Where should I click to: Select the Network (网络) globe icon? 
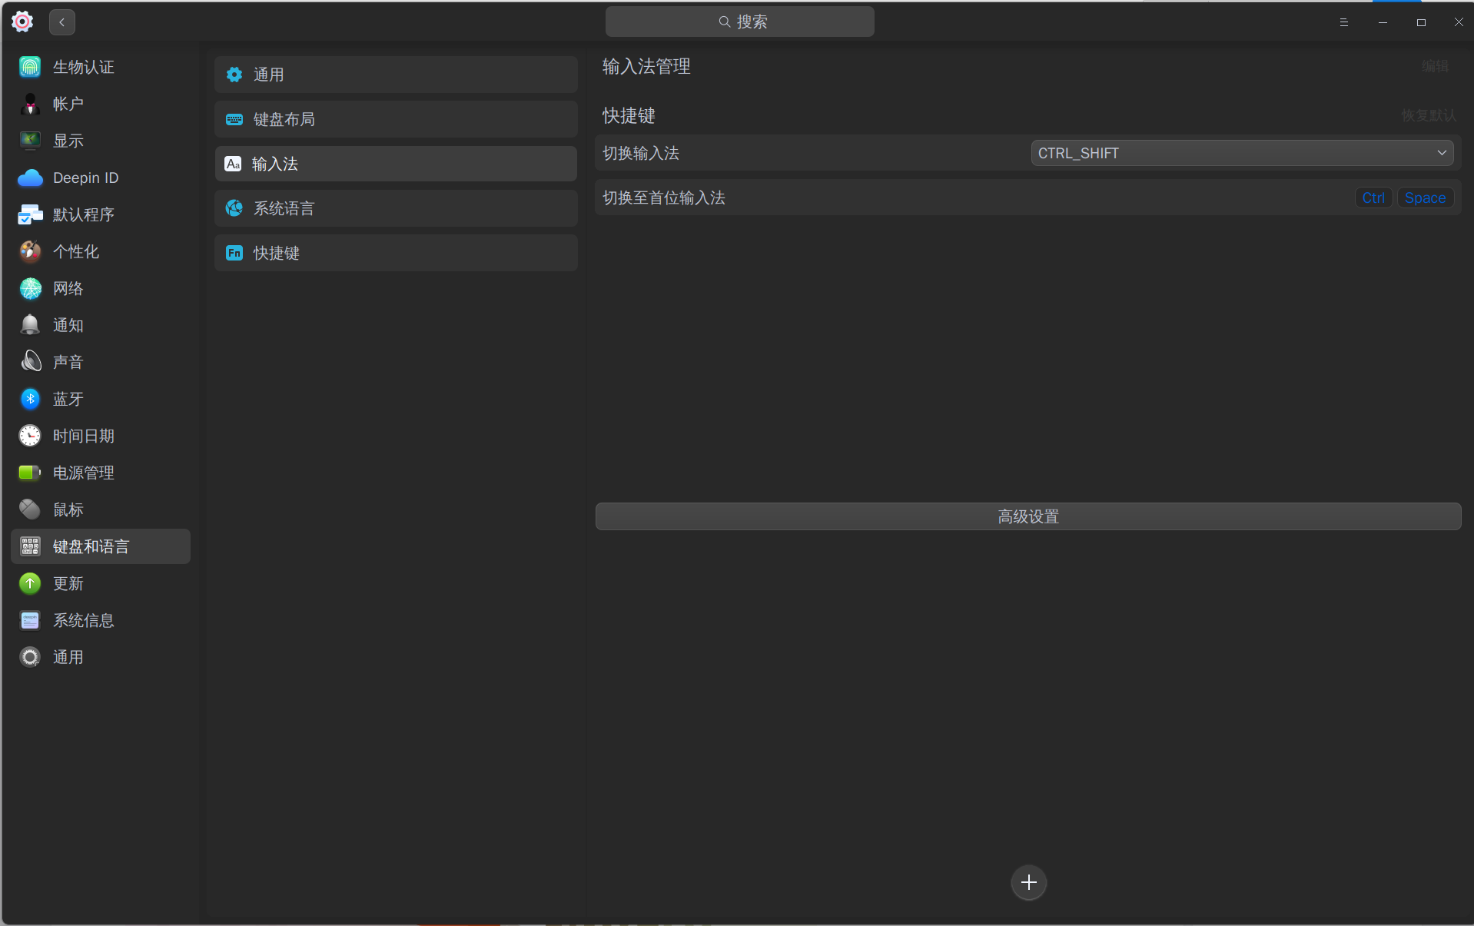[x=30, y=288]
